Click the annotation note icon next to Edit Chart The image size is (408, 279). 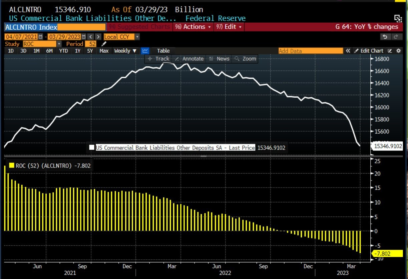tap(390, 51)
